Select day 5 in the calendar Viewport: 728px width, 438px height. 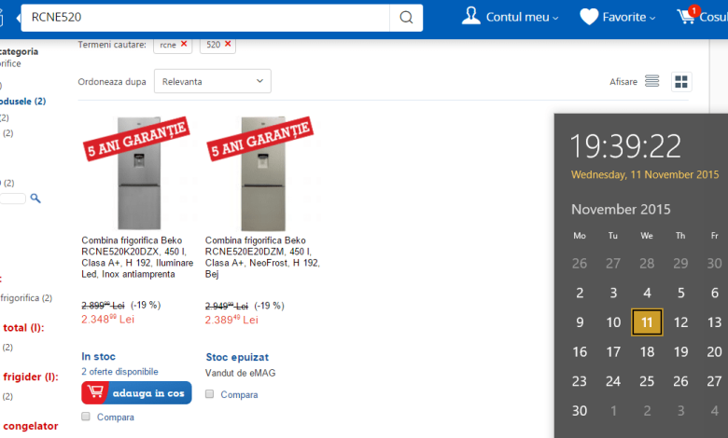[x=680, y=293]
